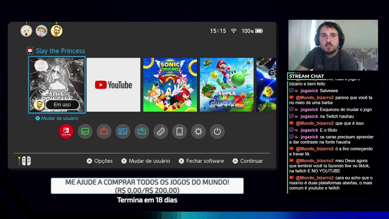389x219 pixels.
Task: Open the News icon
Action: click(x=85, y=131)
